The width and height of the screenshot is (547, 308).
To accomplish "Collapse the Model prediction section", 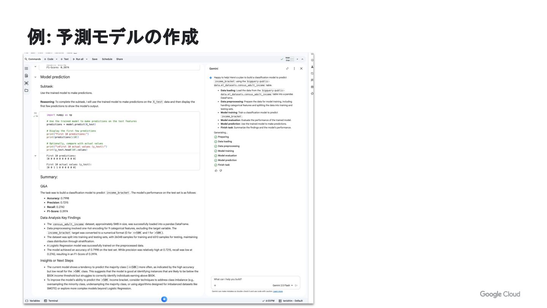I will pos(35,77).
